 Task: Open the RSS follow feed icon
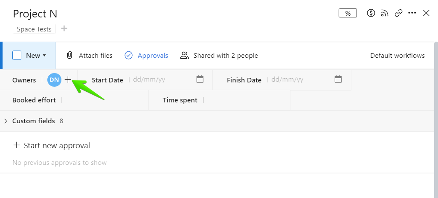(x=385, y=13)
